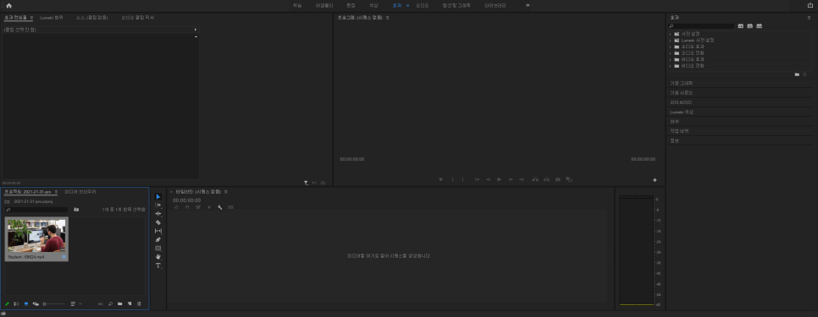Create new search bin from query icon
Viewport: 818px width, 317px height.
coord(76,210)
